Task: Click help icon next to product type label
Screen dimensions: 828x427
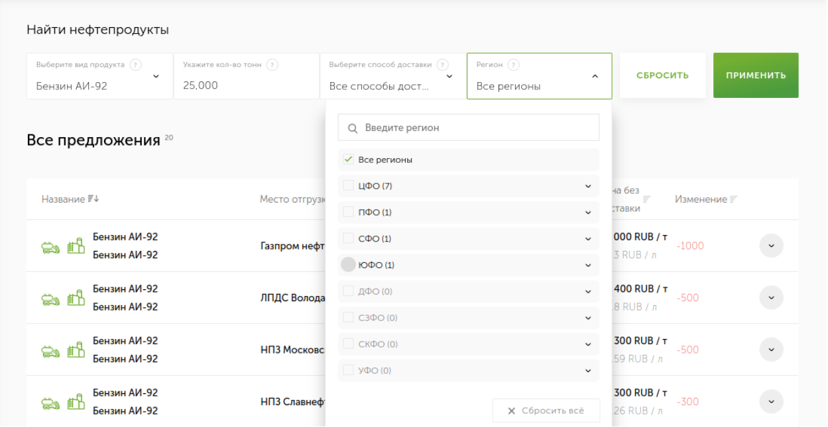Action: pos(136,65)
